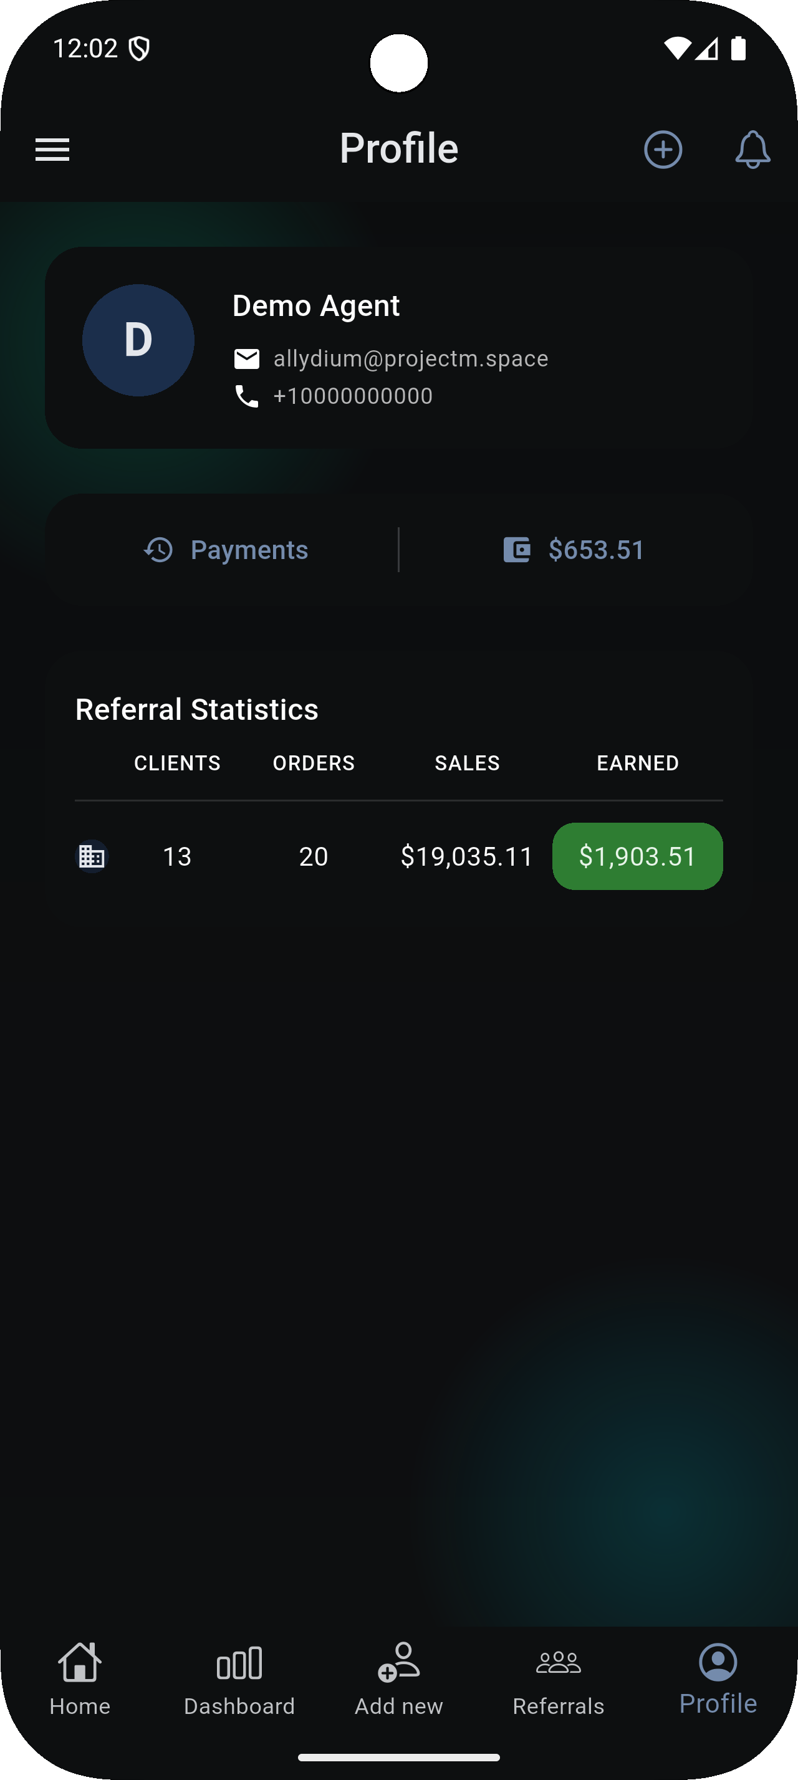
Task: Tap the wallet balance icon
Action: coord(517,550)
